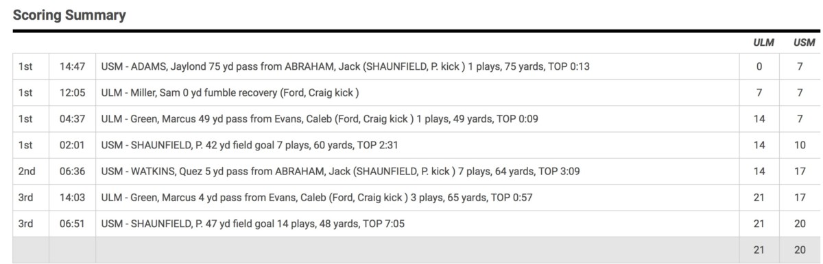Click the 12:05 time cell
The height and width of the screenshot is (264, 823).
72,92
